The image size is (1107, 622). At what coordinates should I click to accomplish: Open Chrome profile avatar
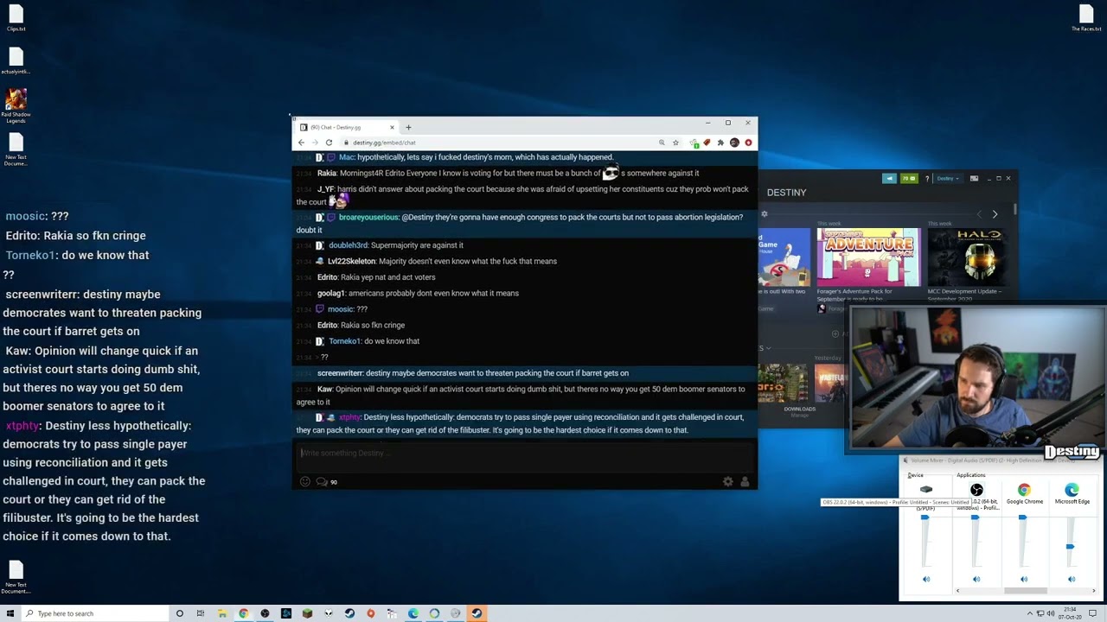(734, 143)
